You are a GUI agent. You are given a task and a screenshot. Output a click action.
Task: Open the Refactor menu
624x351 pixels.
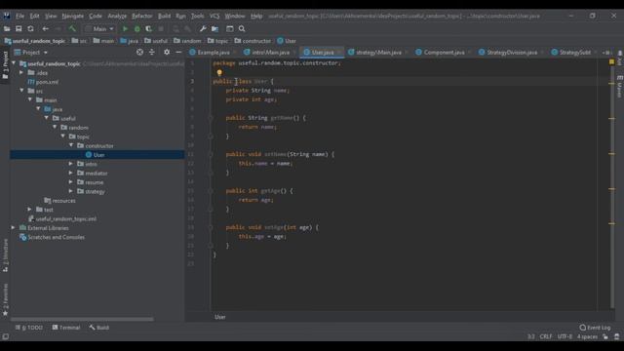[x=142, y=16]
